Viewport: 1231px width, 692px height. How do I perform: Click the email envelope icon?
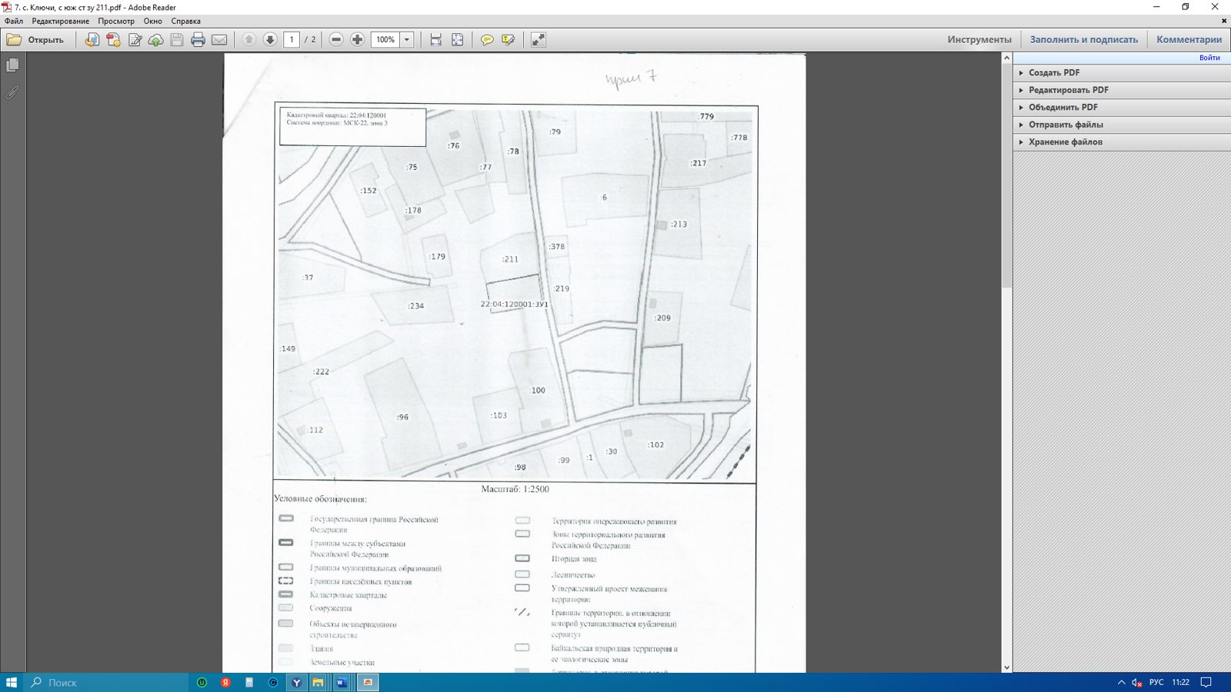pyautogui.click(x=219, y=40)
